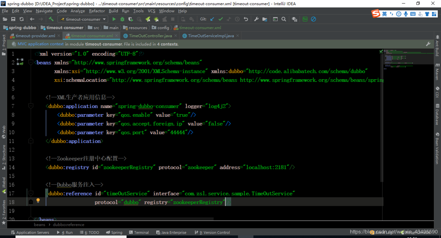
Task: Start debugging with the green bug icon
Action: 122,19
